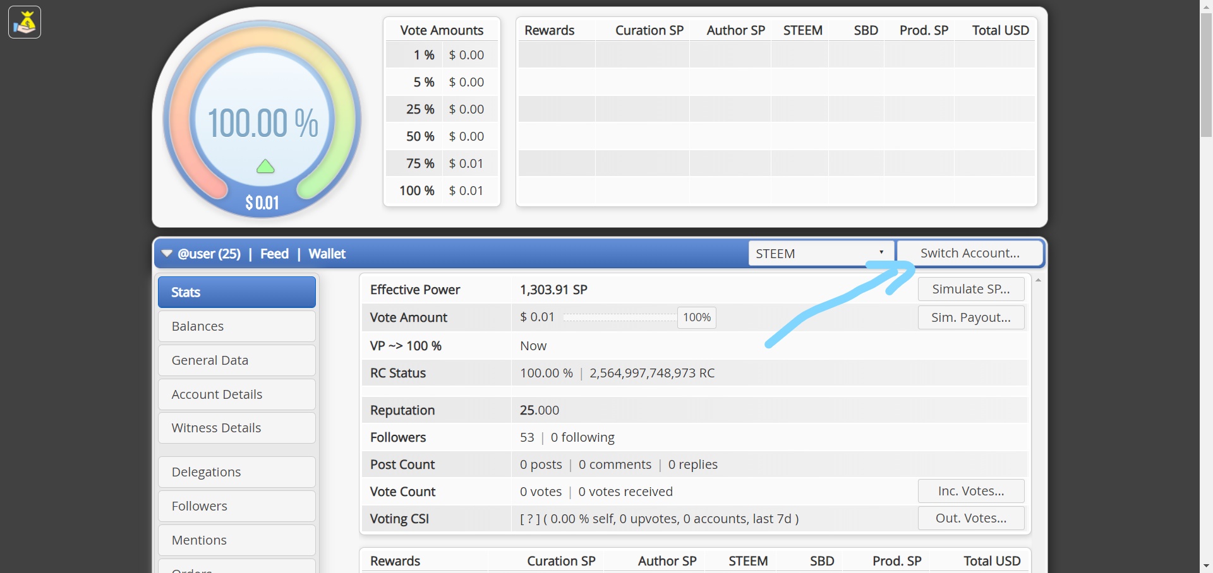Click the Total USD header in top Rewards table

point(1001,30)
